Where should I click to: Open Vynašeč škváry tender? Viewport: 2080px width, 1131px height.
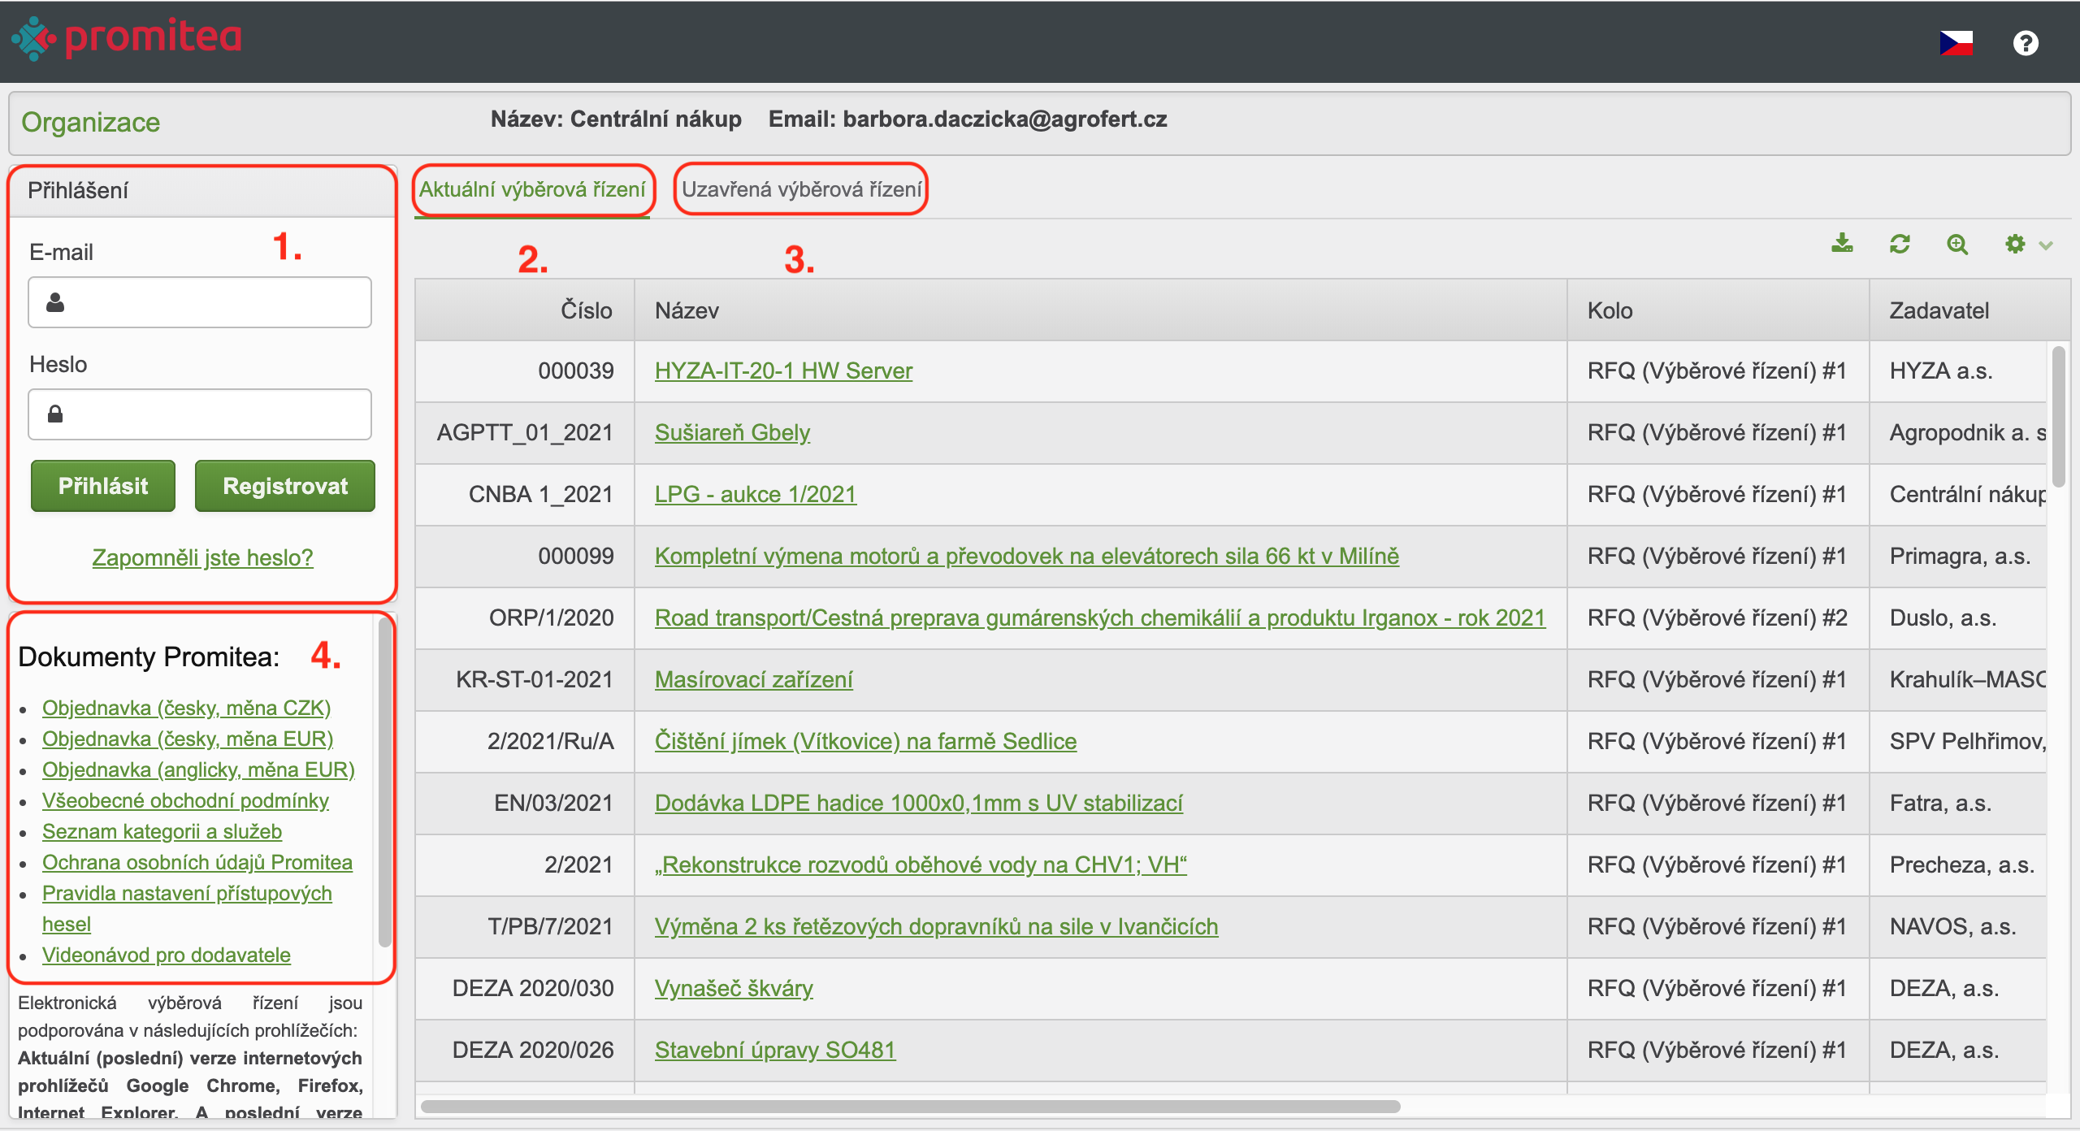click(x=734, y=988)
